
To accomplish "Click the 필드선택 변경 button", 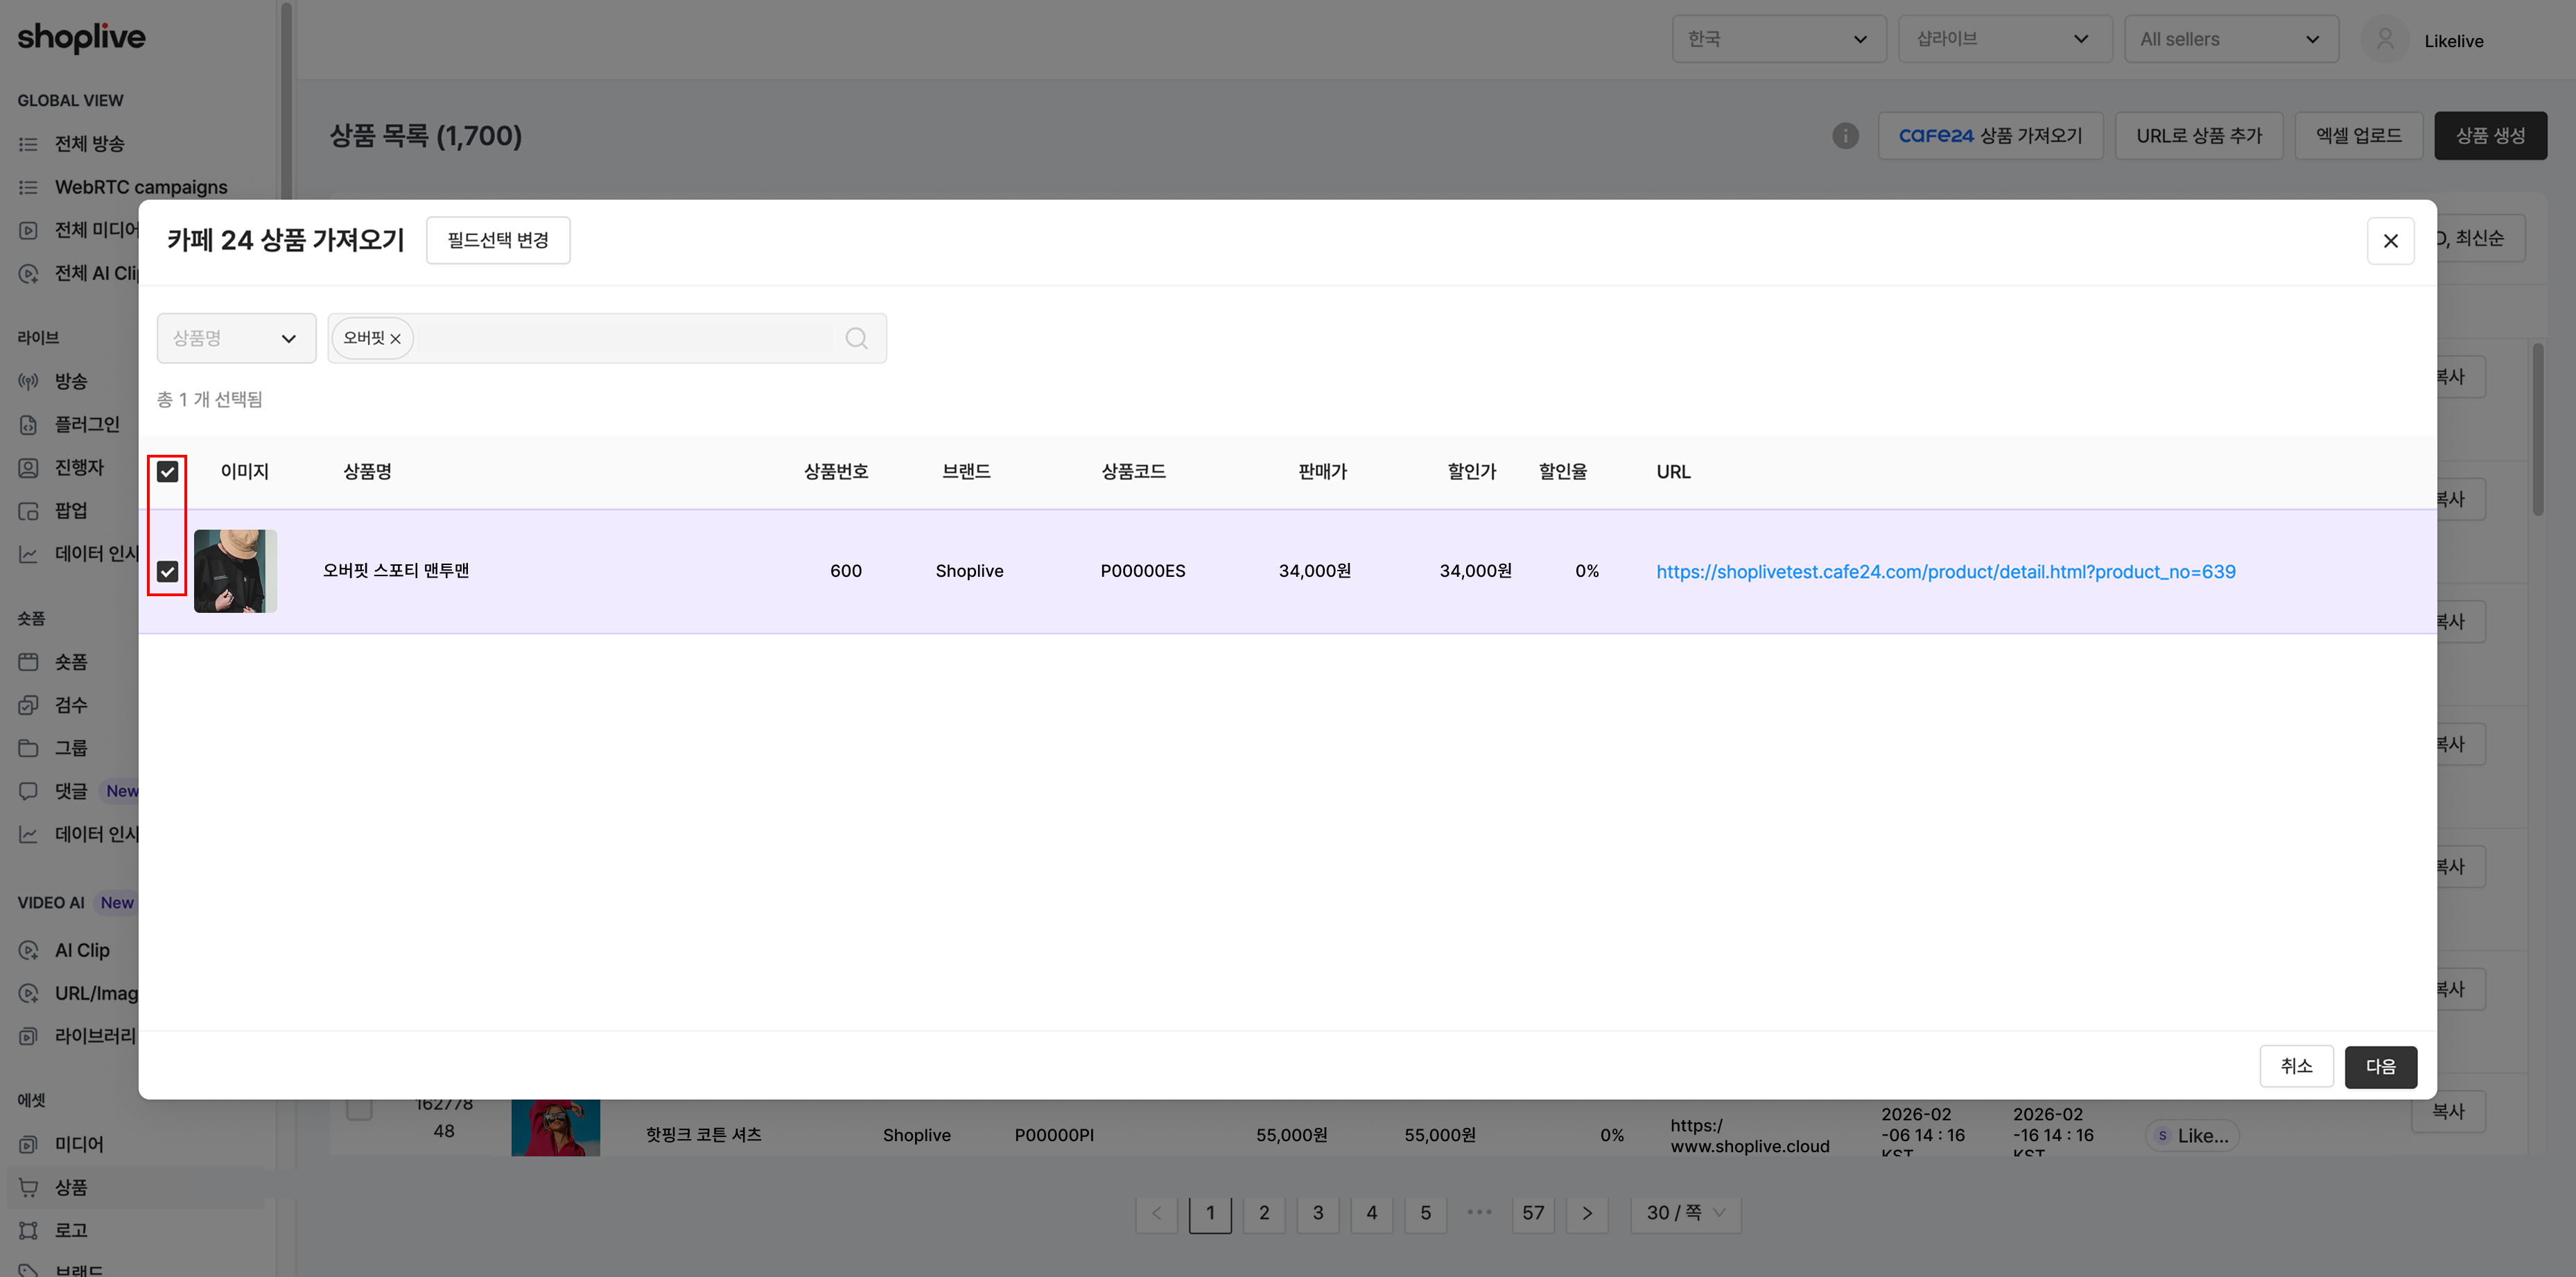I will (498, 240).
